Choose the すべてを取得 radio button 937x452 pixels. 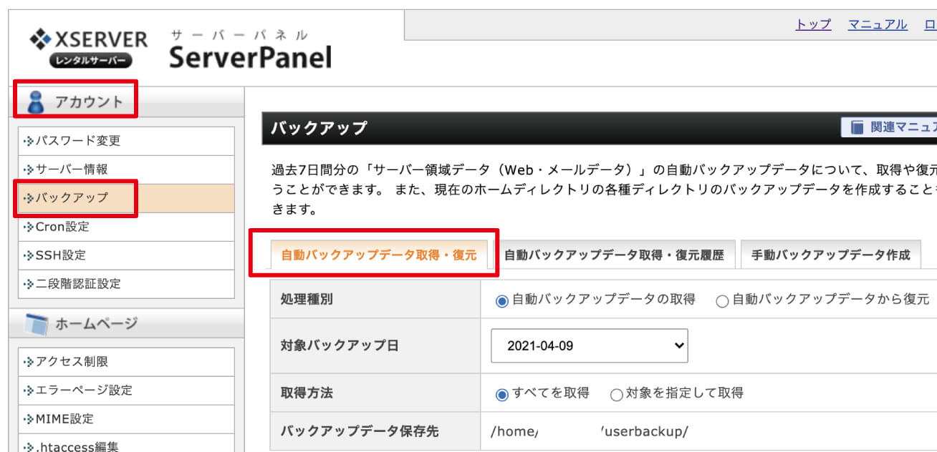[502, 393]
